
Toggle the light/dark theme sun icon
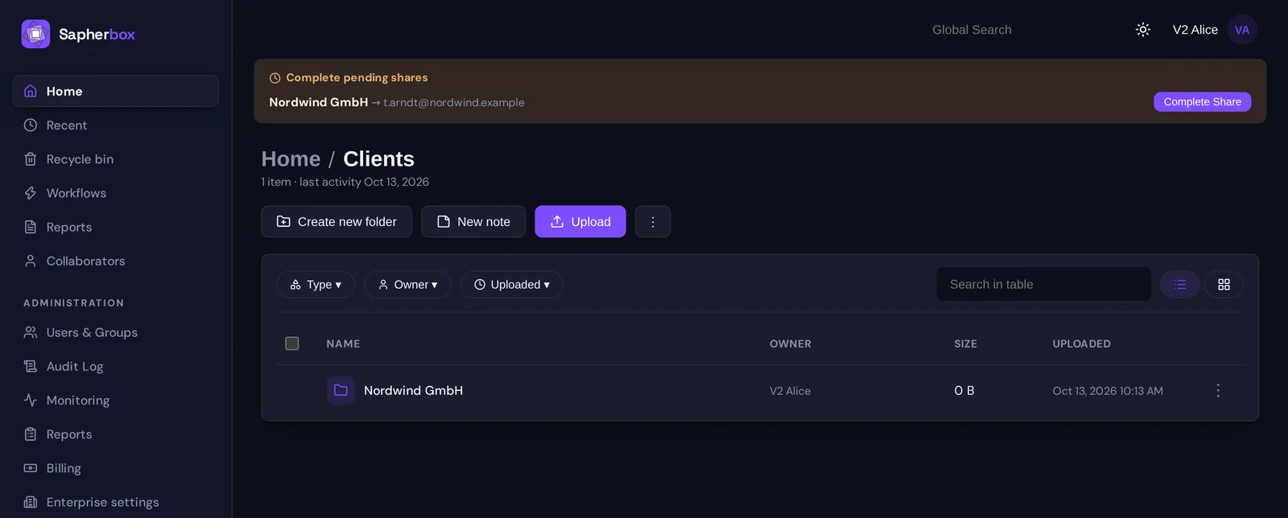[1142, 30]
